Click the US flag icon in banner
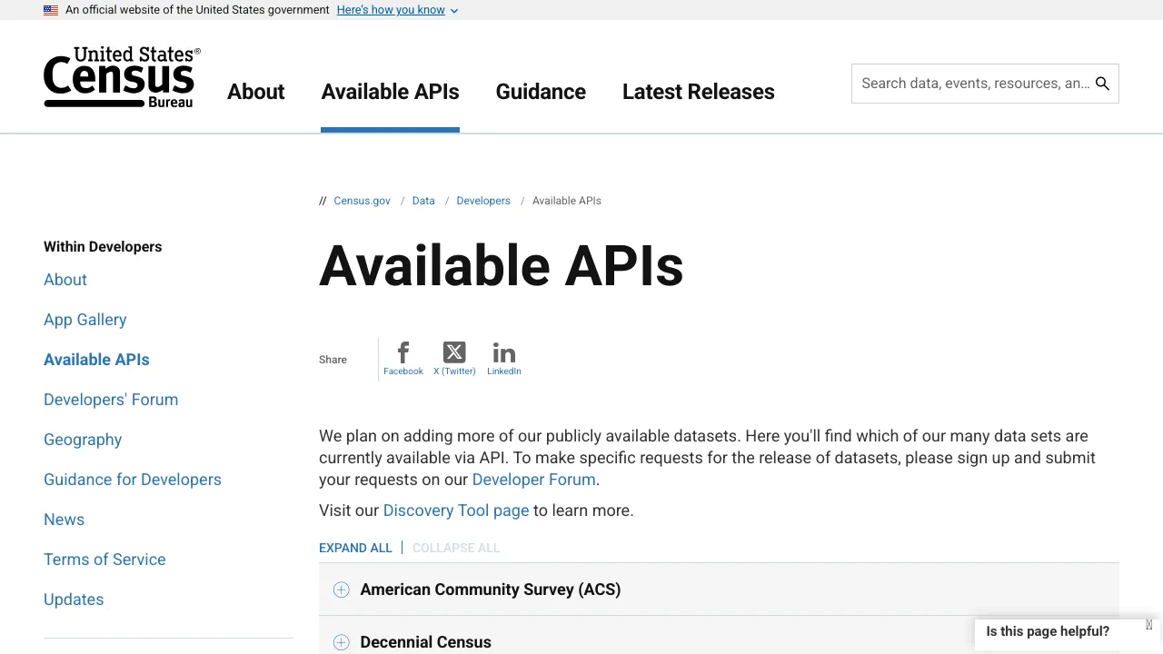 coord(51,10)
